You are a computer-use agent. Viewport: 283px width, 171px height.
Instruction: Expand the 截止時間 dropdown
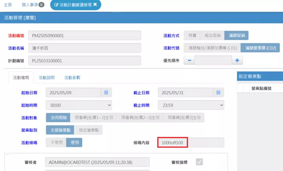(x=191, y=105)
